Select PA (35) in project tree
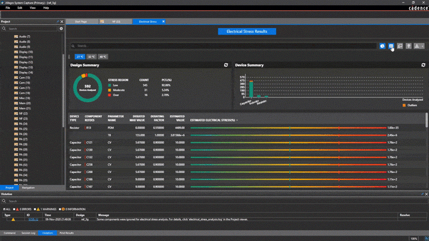Image resolution: width=429 pixels, height=241 pixels. coord(23,180)
